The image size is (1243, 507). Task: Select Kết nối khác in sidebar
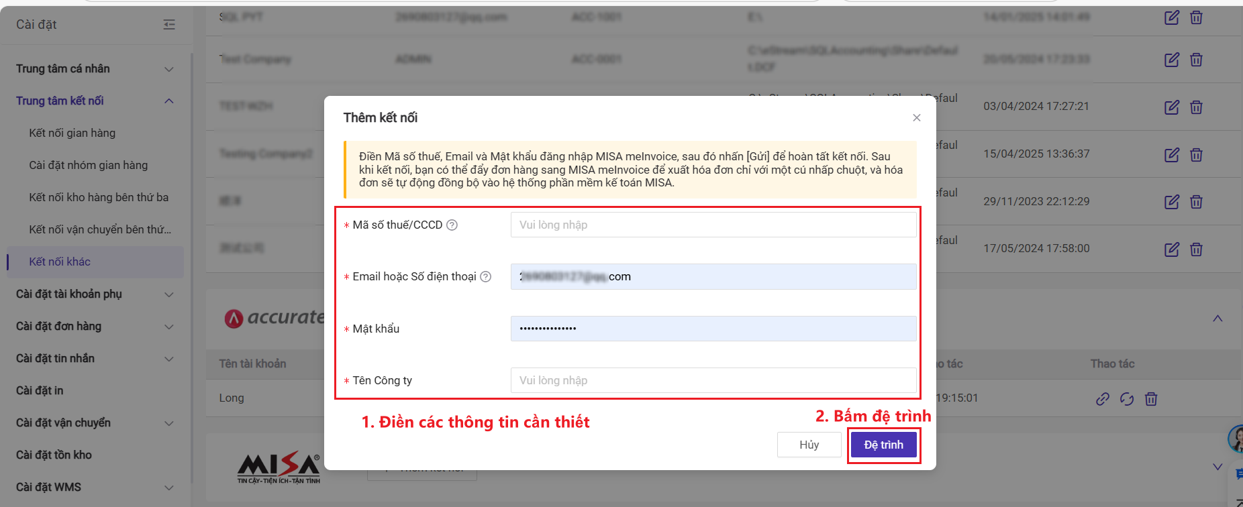point(95,262)
